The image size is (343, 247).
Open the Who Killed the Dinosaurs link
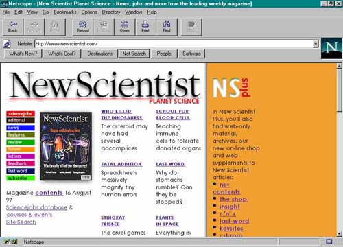click(x=121, y=115)
